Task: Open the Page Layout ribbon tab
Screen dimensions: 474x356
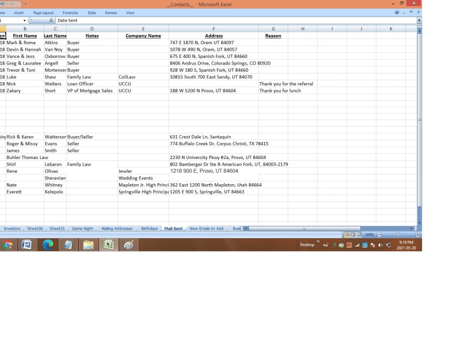Action: click(x=43, y=13)
